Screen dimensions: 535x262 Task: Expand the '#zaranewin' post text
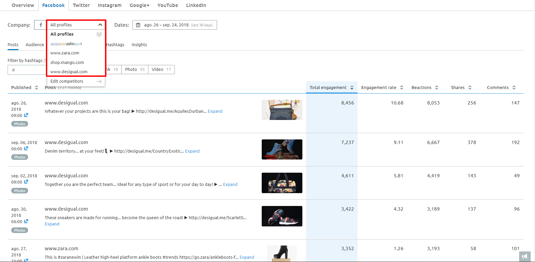pyautogui.click(x=247, y=257)
